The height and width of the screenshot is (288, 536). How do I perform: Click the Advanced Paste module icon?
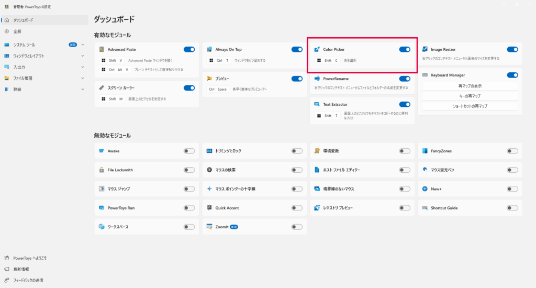(x=102, y=49)
